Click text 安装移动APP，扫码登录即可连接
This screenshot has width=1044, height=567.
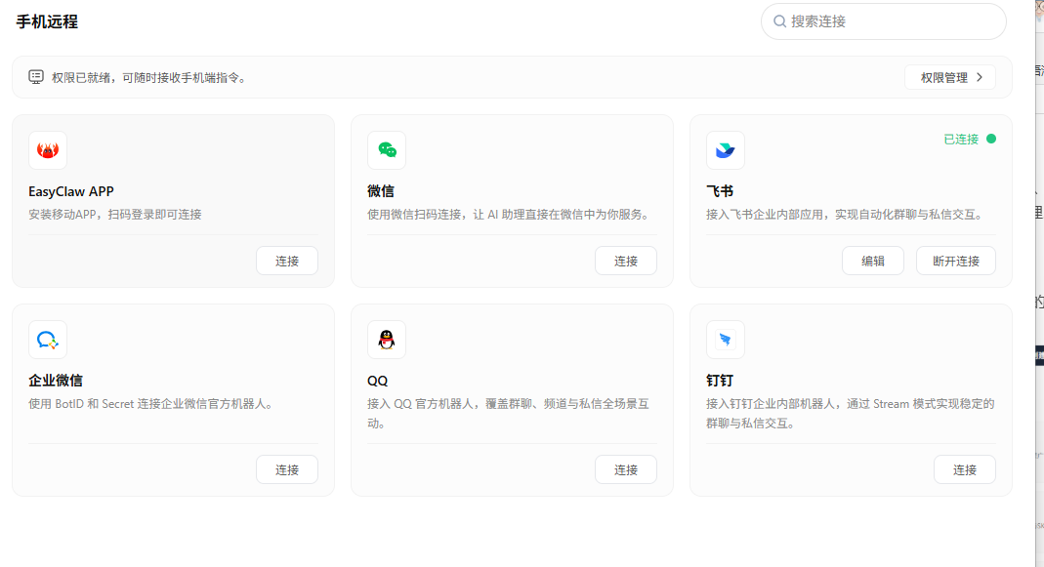114,215
